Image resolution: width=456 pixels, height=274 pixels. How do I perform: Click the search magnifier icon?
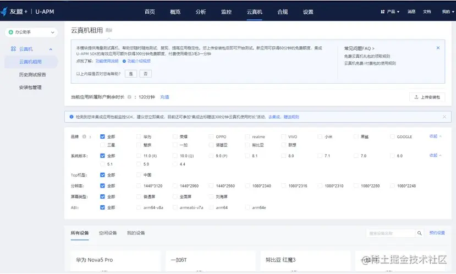point(419,233)
